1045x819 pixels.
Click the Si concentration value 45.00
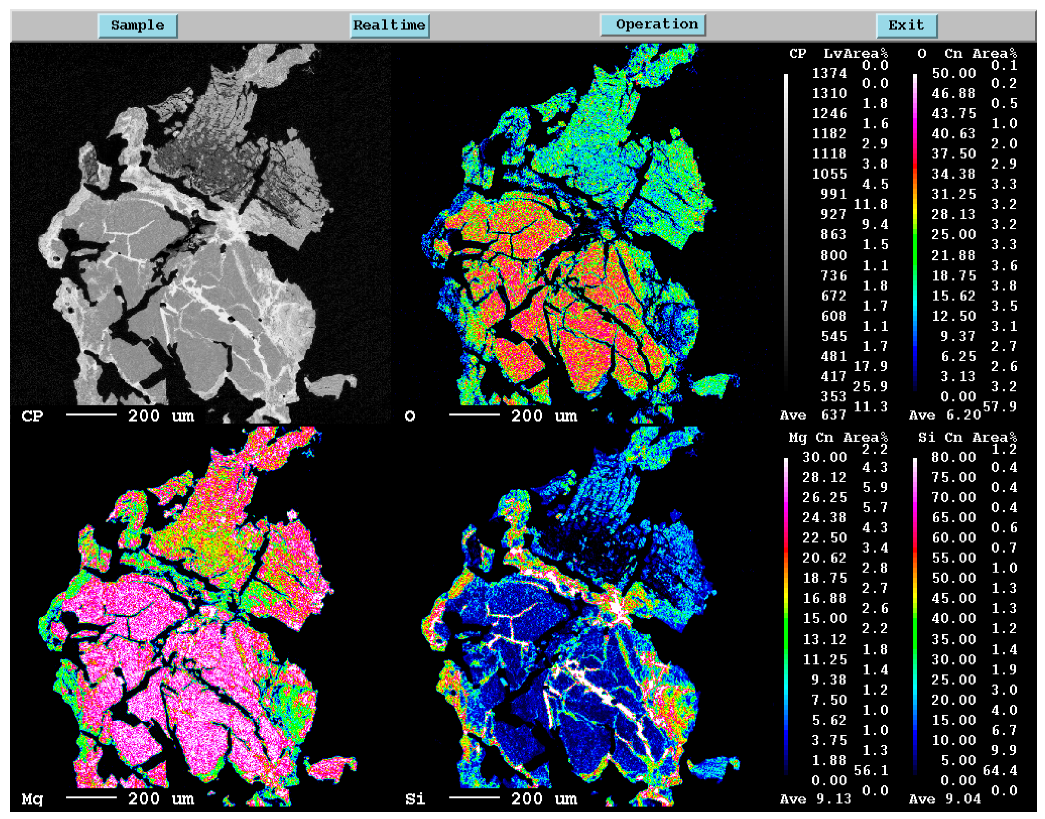(x=954, y=598)
